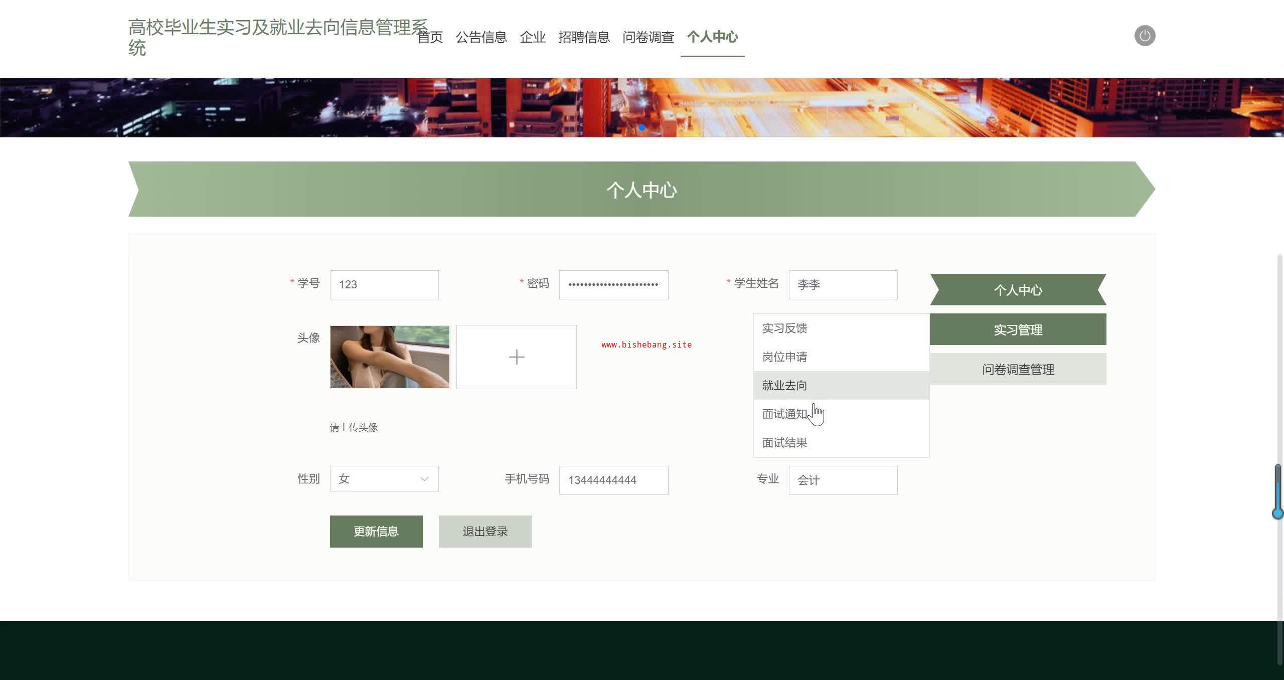This screenshot has width=1284, height=680.
Task: Click the power logout icon
Action: (1145, 36)
